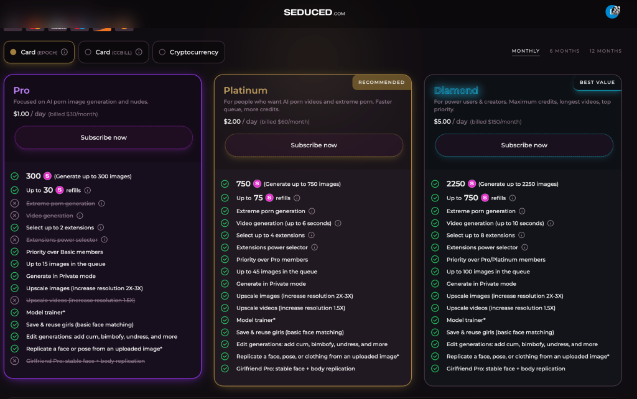Viewport: 637px width, 399px height.
Task: Click the info icon beside Diamond video generation
Action: [550, 223]
